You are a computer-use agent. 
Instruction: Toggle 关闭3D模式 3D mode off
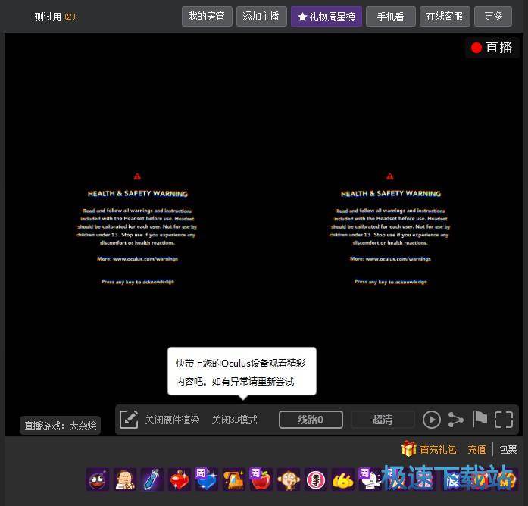(x=234, y=420)
